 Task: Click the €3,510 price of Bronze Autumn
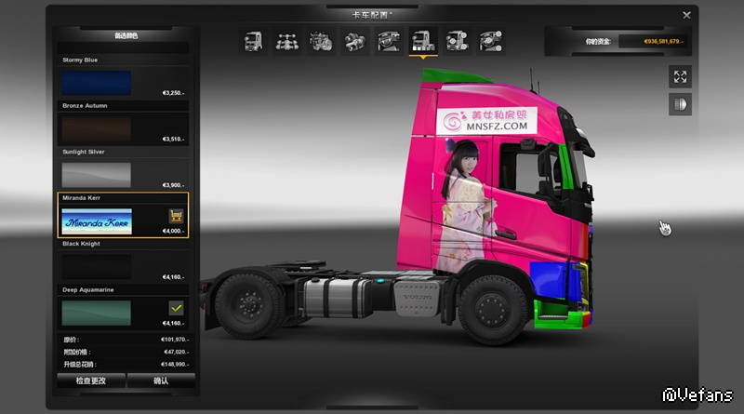click(173, 140)
